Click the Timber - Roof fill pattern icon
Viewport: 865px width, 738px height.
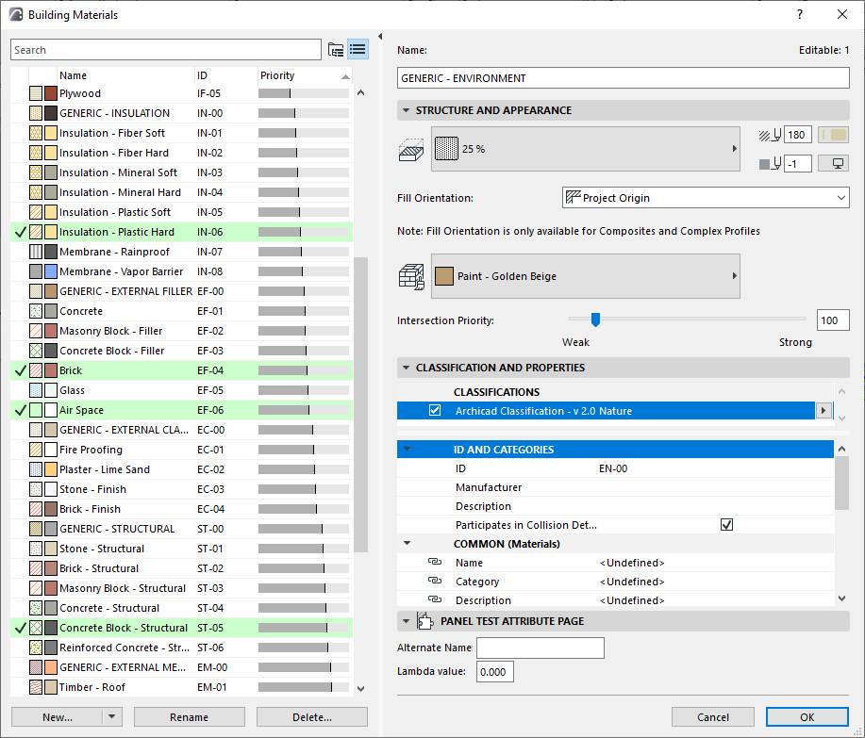point(36,687)
